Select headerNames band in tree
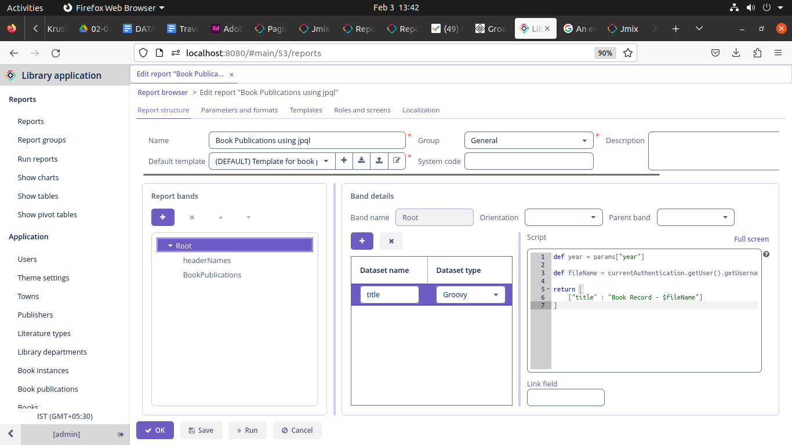Viewport: 792px width, 445px height. click(x=207, y=260)
